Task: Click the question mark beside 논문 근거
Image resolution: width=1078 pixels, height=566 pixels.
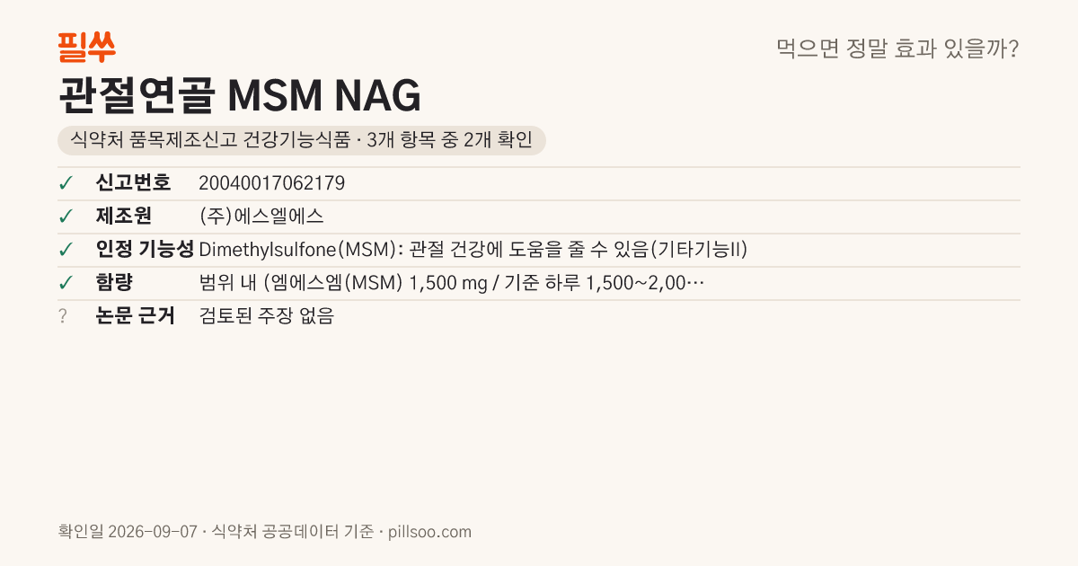Action: 63,316
